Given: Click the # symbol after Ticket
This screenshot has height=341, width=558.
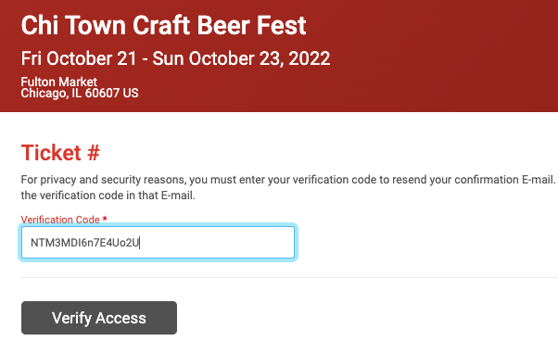Looking at the screenshot, I should coord(94,153).
